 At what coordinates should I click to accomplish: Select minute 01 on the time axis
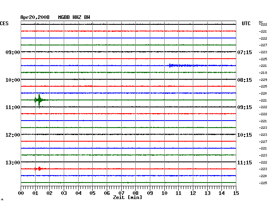pos(35,193)
